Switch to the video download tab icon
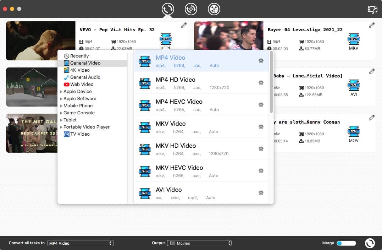The height and width of the screenshot is (250, 382). pos(191,9)
